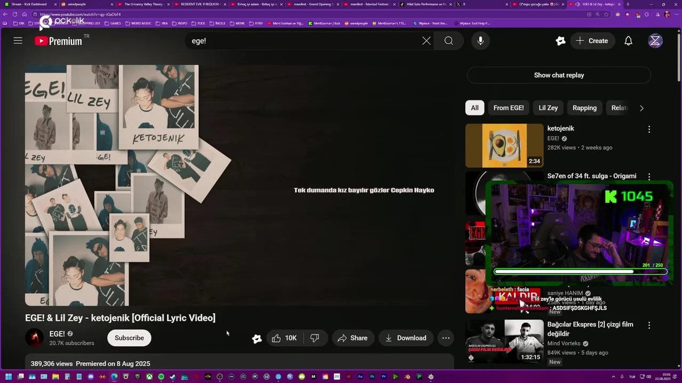Image resolution: width=682 pixels, height=383 pixels.
Task: Show chat replay
Action: tap(559, 75)
